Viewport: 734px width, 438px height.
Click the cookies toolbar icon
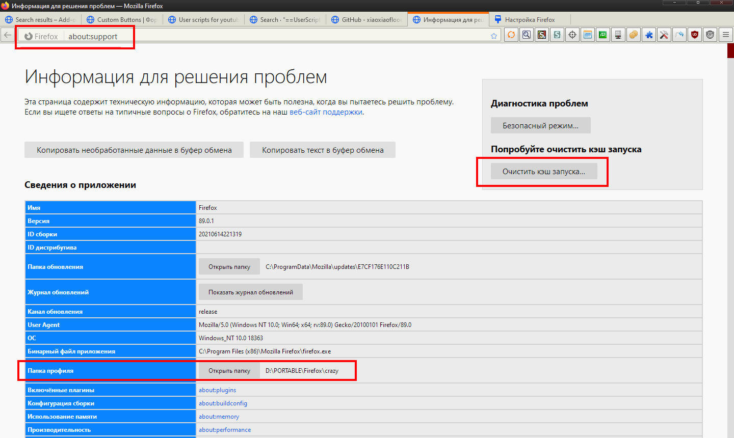(634, 35)
